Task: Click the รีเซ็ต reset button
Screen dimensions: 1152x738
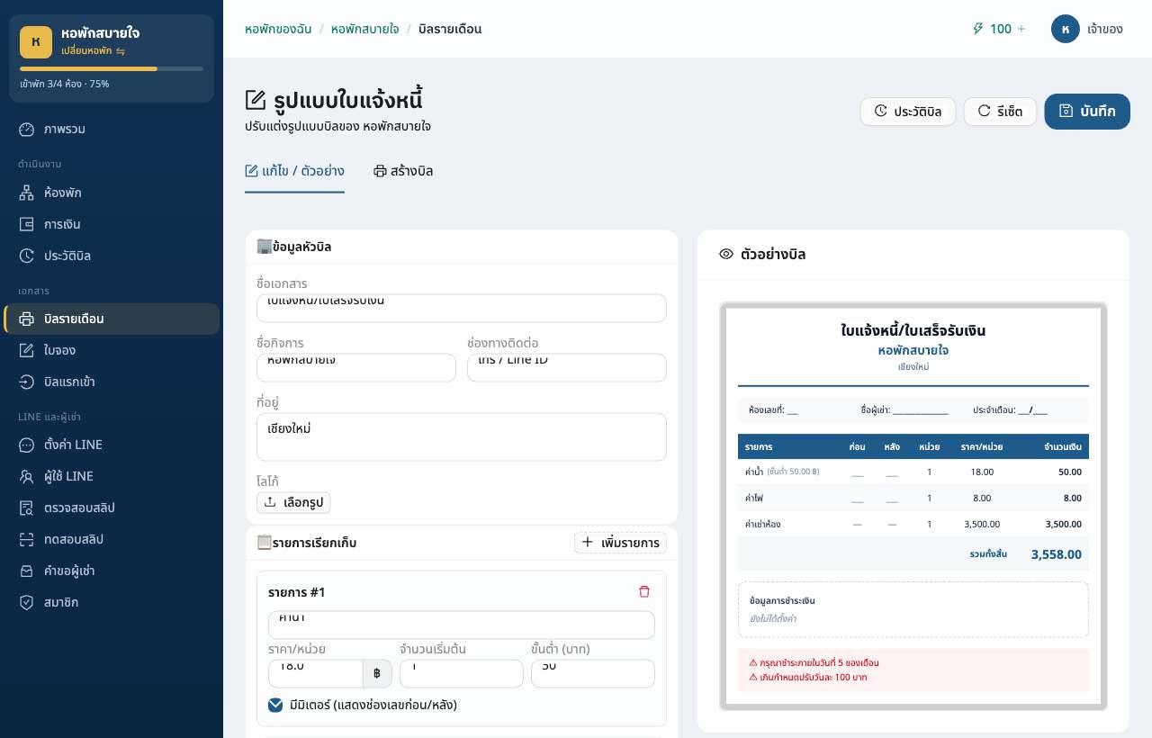Action: [1000, 112]
